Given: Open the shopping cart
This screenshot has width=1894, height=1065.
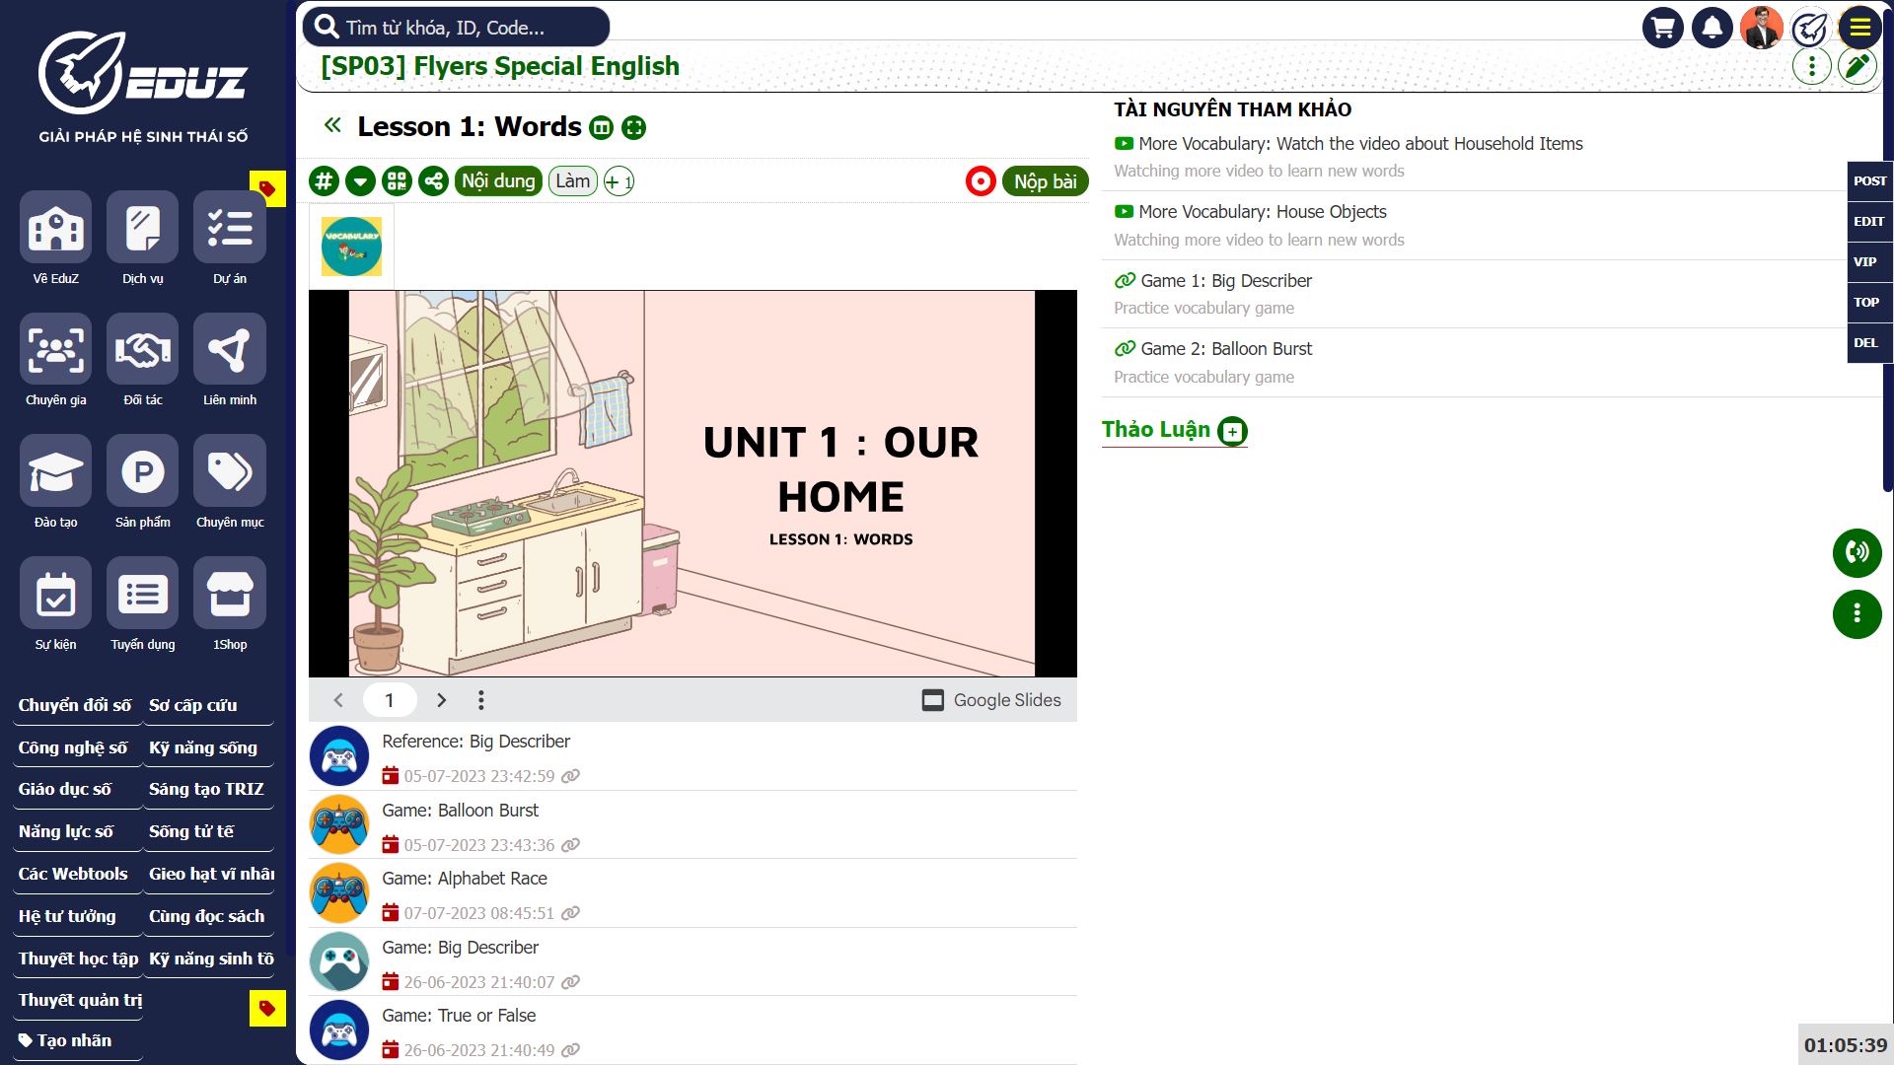Looking at the screenshot, I should click(1662, 28).
